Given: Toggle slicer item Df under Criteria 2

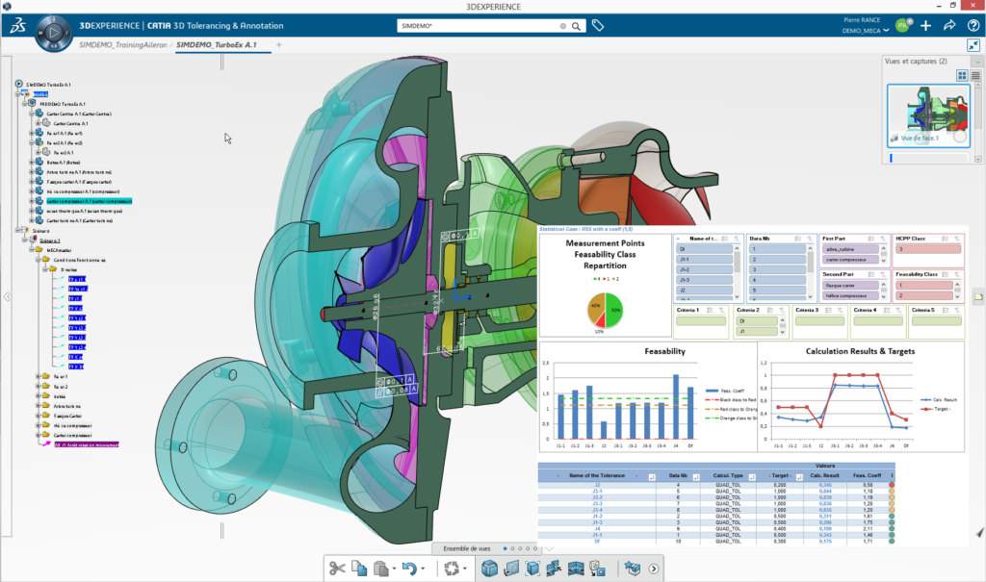Looking at the screenshot, I should point(757,320).
